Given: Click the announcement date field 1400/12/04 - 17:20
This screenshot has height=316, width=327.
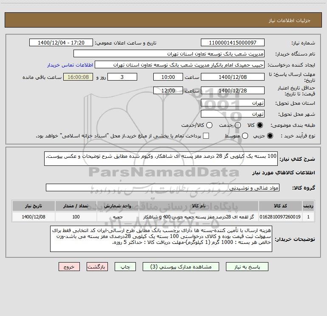Looking at the screenshot, I should [61, 43].
